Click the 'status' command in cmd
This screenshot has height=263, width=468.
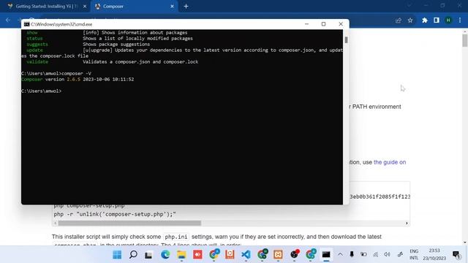pos(34,39)
